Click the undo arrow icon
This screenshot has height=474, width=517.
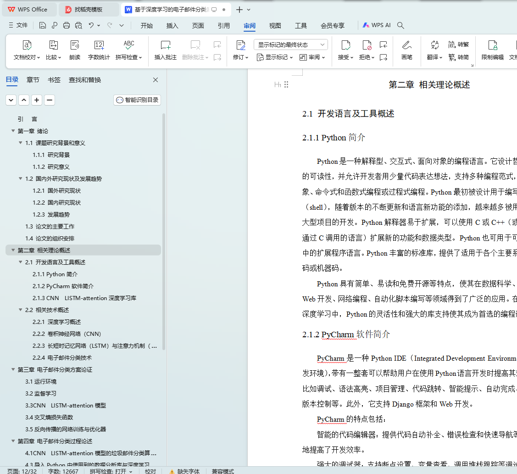(x=91, y=25)
